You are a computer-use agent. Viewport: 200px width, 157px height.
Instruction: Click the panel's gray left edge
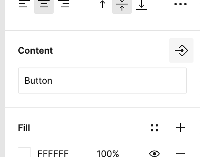coord(2,78)
